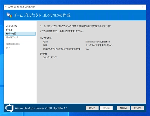This screenshot has width=150, height=116.
Task: Click the team project collection icon in the header
Action: point(9,15)
